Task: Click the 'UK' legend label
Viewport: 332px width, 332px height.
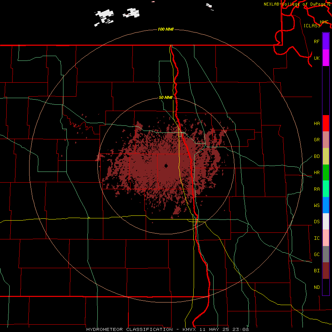Action: point(317,58)
